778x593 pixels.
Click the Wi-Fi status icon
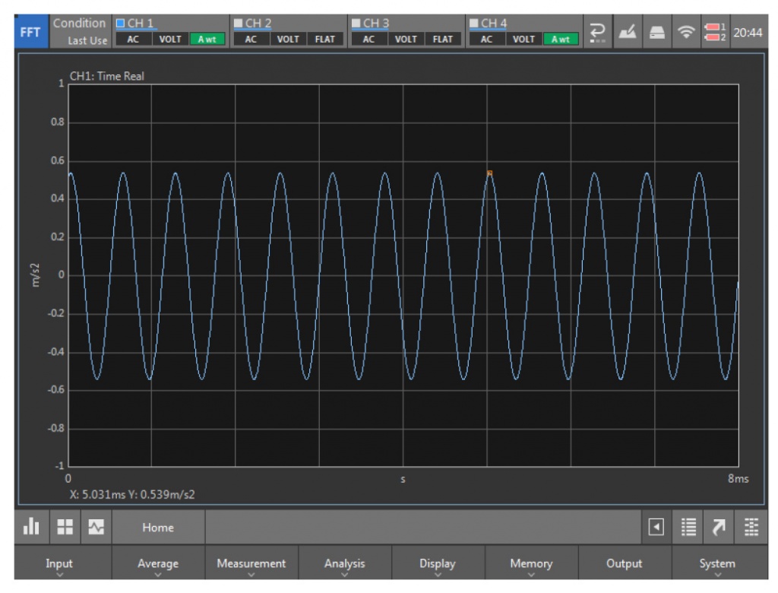click(x=687, y=31)
